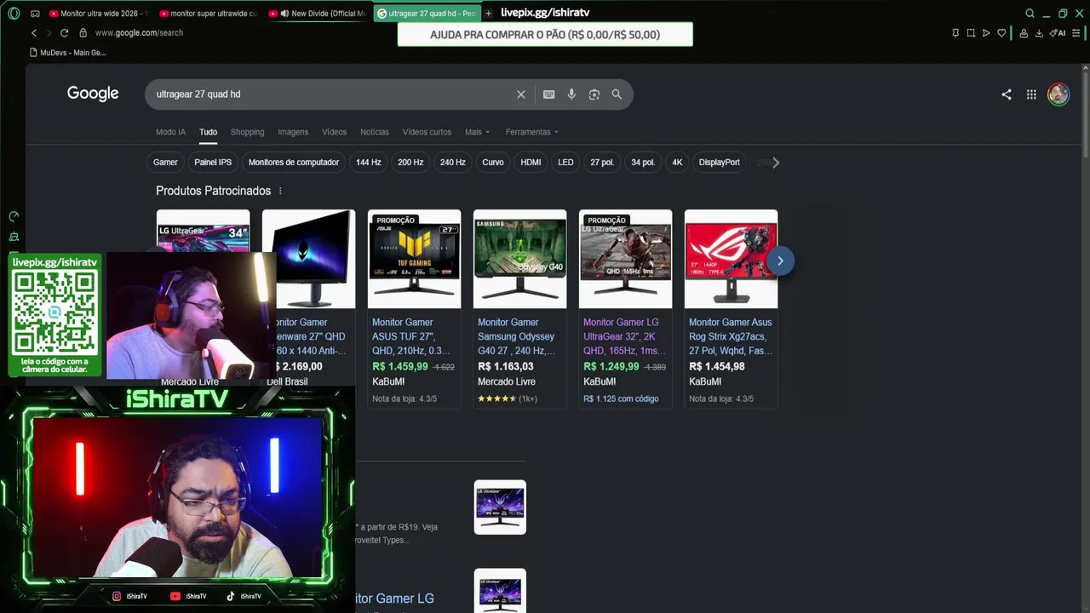Click the play triangle icon in the toolbar
1090x613 pixels.
point(986,33)
